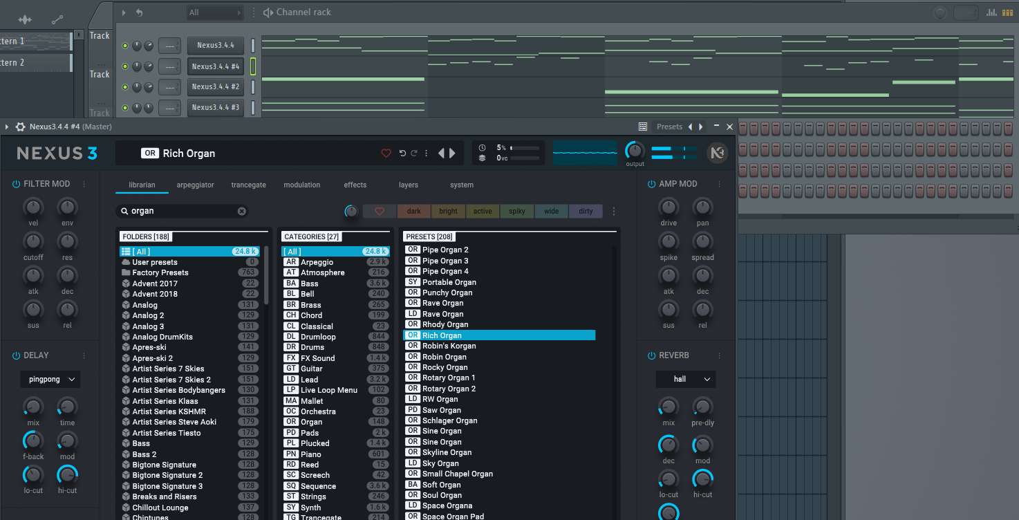Screen dimensions: 1019x520
Task: Toggle the FILTER MOD power button
Action: click(16, 184)
